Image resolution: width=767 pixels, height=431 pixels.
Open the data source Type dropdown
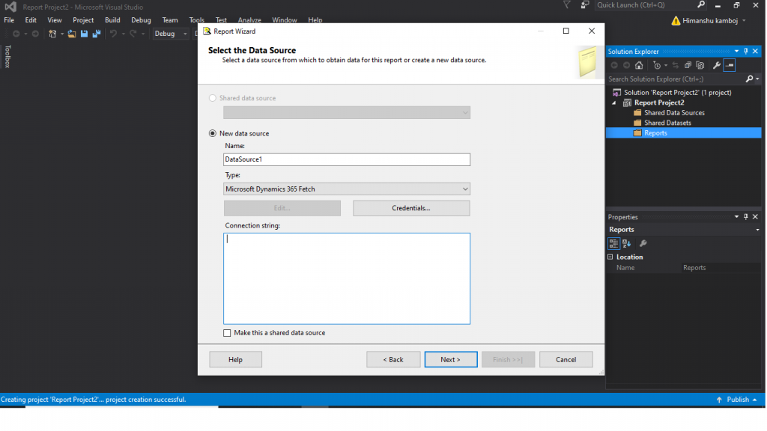[465, 189]
